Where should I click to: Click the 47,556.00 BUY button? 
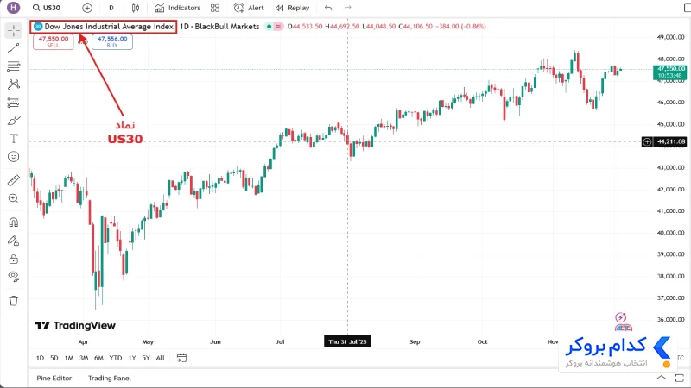(x=112, y=41)
